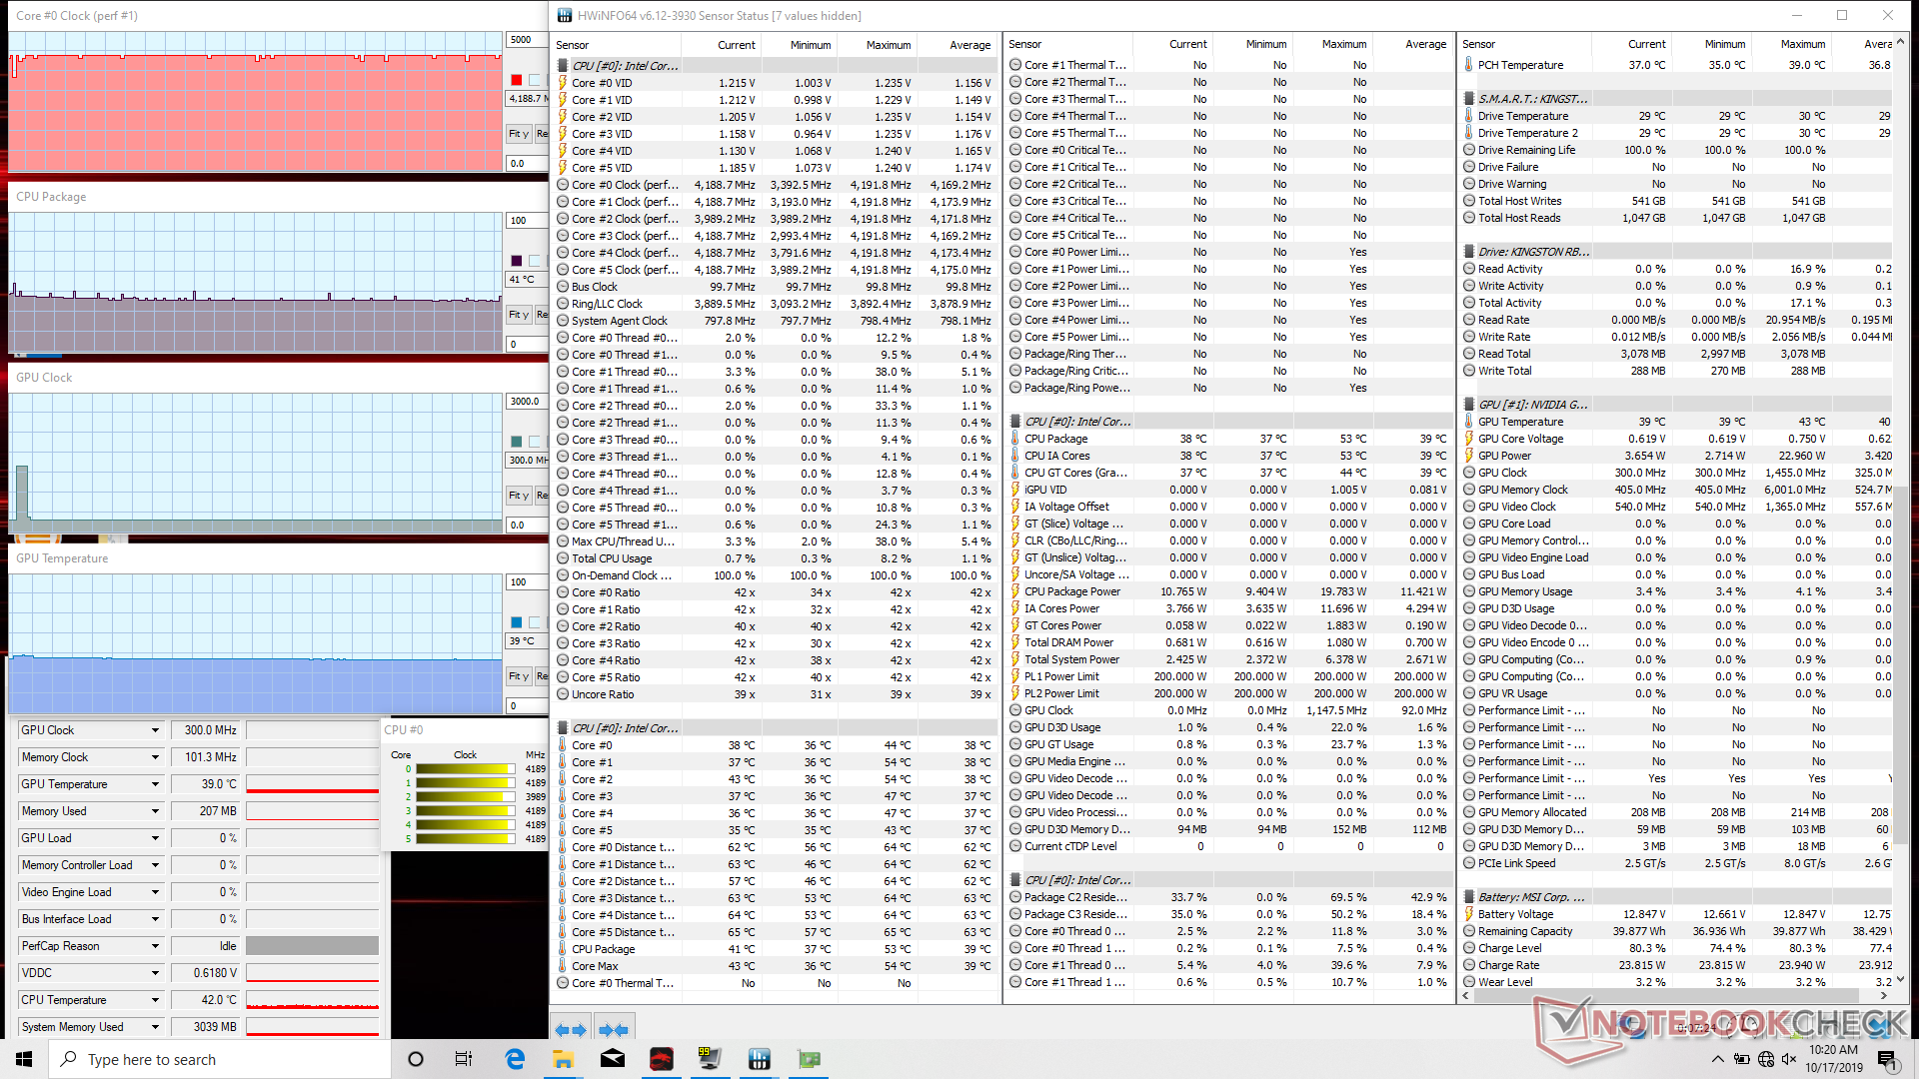Open File Explorer from the taskbar

(563, 1059)
